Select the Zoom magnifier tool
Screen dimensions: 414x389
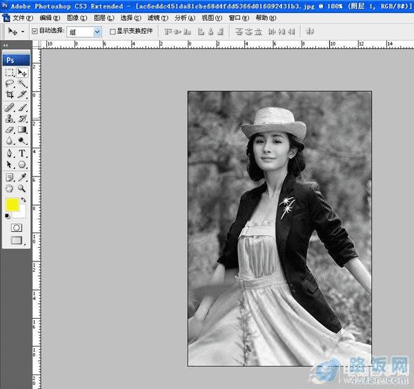(x=22, y=188)
